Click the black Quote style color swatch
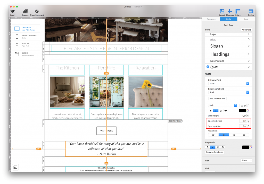 (x=242, y=111)
